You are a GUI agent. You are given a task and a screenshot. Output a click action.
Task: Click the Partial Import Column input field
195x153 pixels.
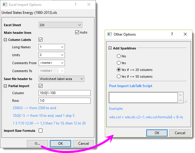point(64,93)
